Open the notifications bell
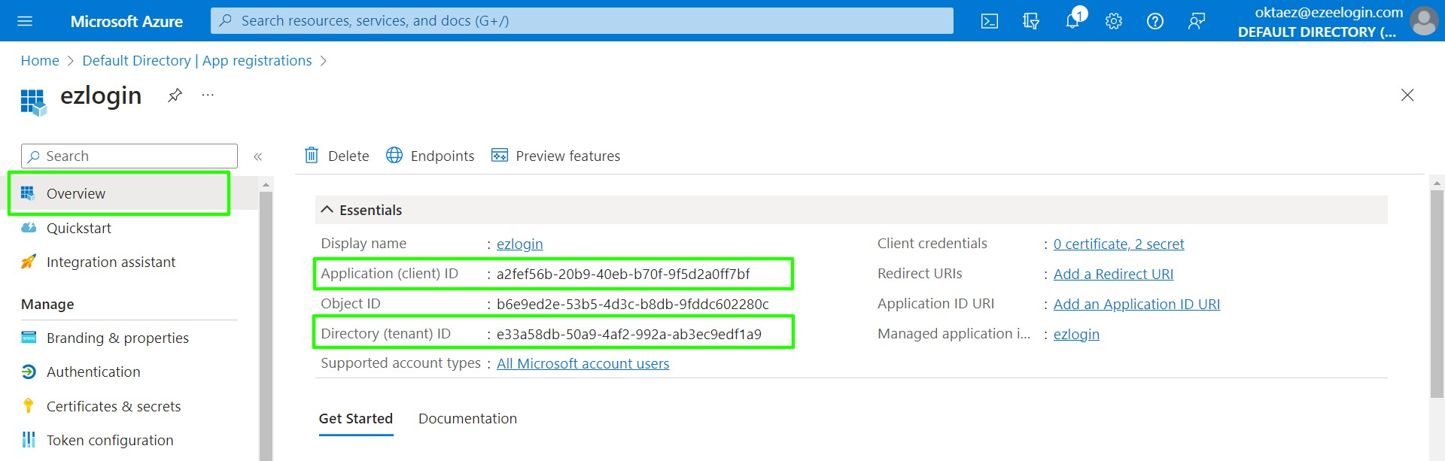This screenshot has height=461, width=1445. [1073, 20]
